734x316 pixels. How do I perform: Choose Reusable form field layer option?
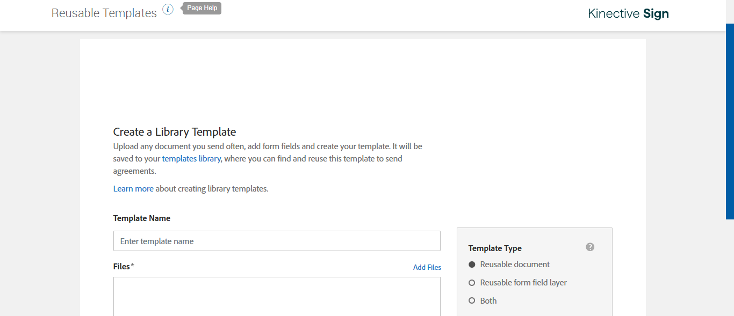(x=472, y=283)
